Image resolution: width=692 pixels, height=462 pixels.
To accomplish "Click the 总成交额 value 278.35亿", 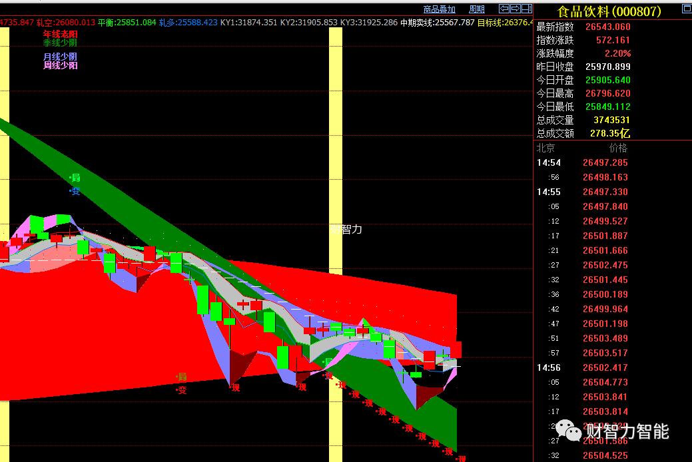I will click(x=610, y=133).
